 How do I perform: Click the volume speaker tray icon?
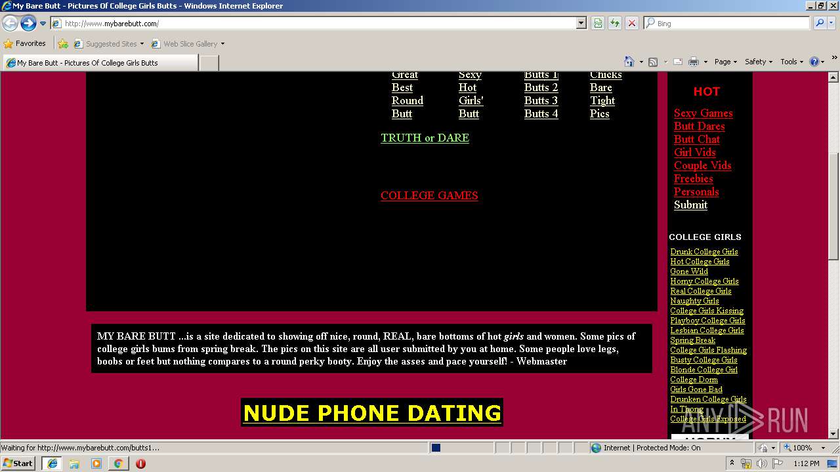pos(762,463)
